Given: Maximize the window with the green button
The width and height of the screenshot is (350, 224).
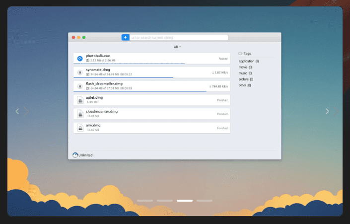Looking at the screenshot, I should (84, 38).
